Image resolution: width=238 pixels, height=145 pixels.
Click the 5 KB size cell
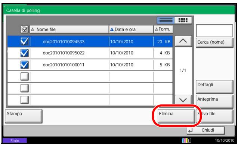pyautogui.click(x=165, y=65)
